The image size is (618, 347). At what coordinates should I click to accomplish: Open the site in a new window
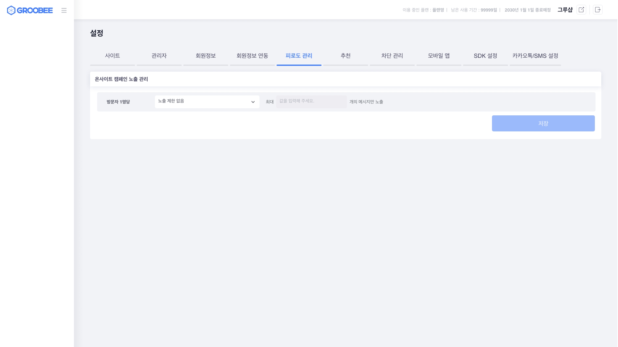pyautogui.click(x=582, y=10)
